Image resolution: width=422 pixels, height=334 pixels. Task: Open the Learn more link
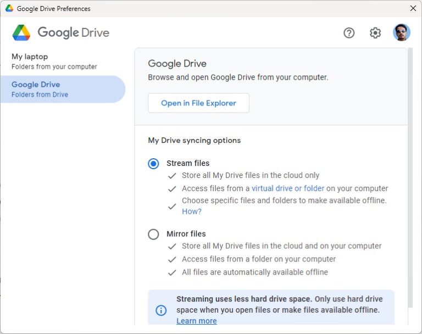click(x=197, y=321)
